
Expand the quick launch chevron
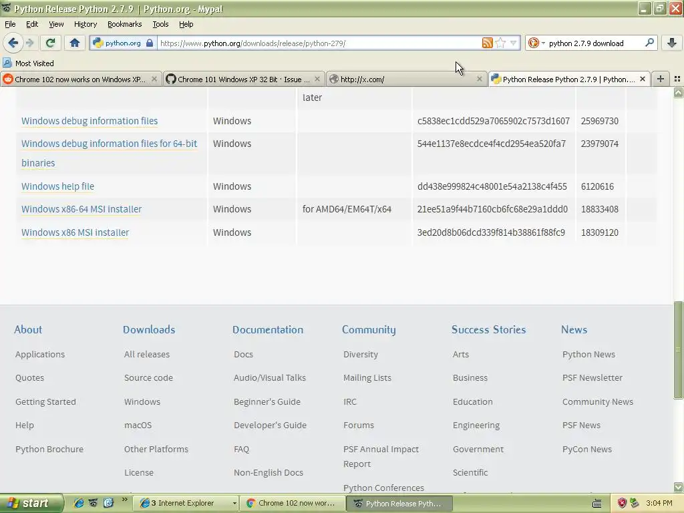125,500
